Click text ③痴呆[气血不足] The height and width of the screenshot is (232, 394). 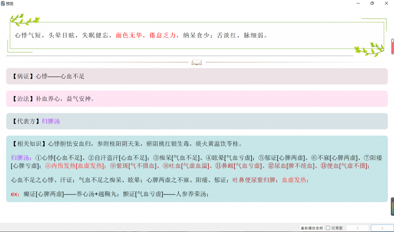(x=176, y=158)
